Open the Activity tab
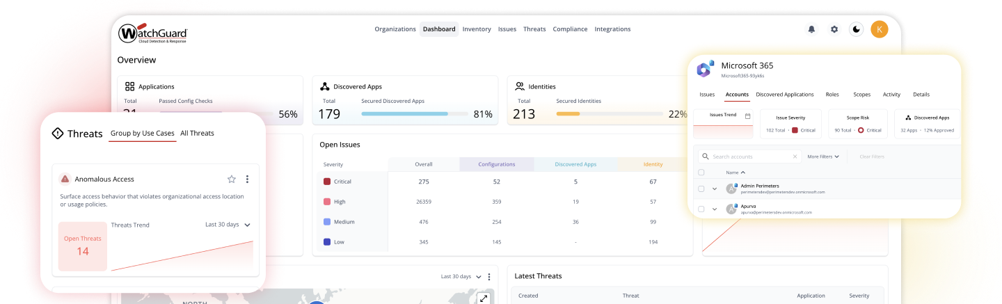Viewport: 1002px width, 304px height. [x=891, y=95]
